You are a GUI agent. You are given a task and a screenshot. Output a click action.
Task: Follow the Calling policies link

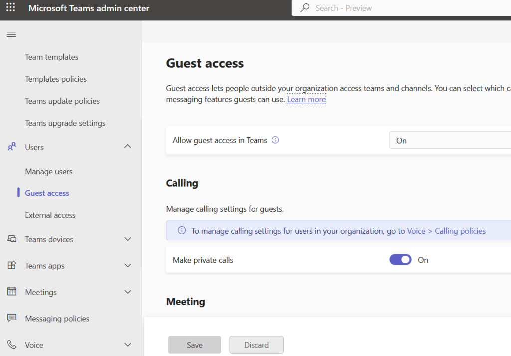point(460,231)
